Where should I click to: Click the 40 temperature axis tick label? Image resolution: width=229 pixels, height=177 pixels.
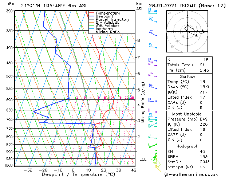[x=134, y=170]
